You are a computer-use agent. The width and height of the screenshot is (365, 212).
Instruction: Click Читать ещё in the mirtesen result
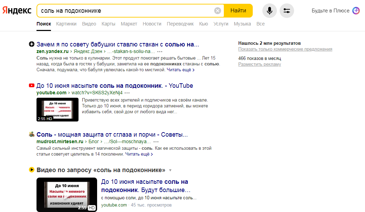click(x=139, y=154)
